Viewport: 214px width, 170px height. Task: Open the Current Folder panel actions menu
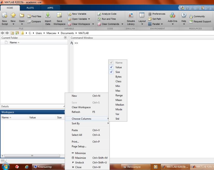65,38
